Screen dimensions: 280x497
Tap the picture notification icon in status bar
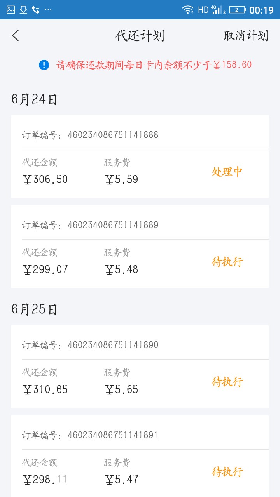(11, 10)
